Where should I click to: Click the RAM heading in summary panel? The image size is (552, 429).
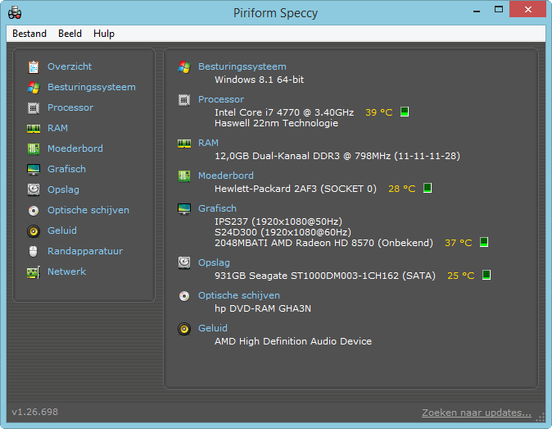click(208, 143)
